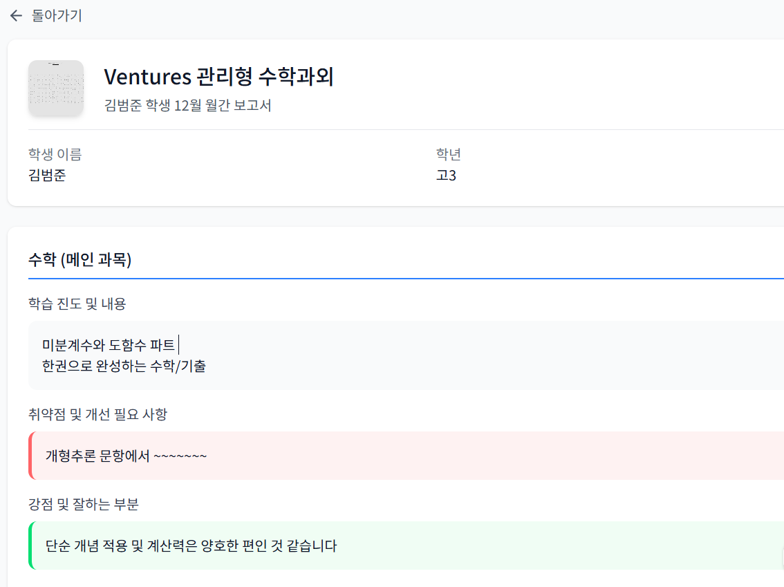784x587 pixels.
Task: Click the 학년 label
Action: [448, 154]
